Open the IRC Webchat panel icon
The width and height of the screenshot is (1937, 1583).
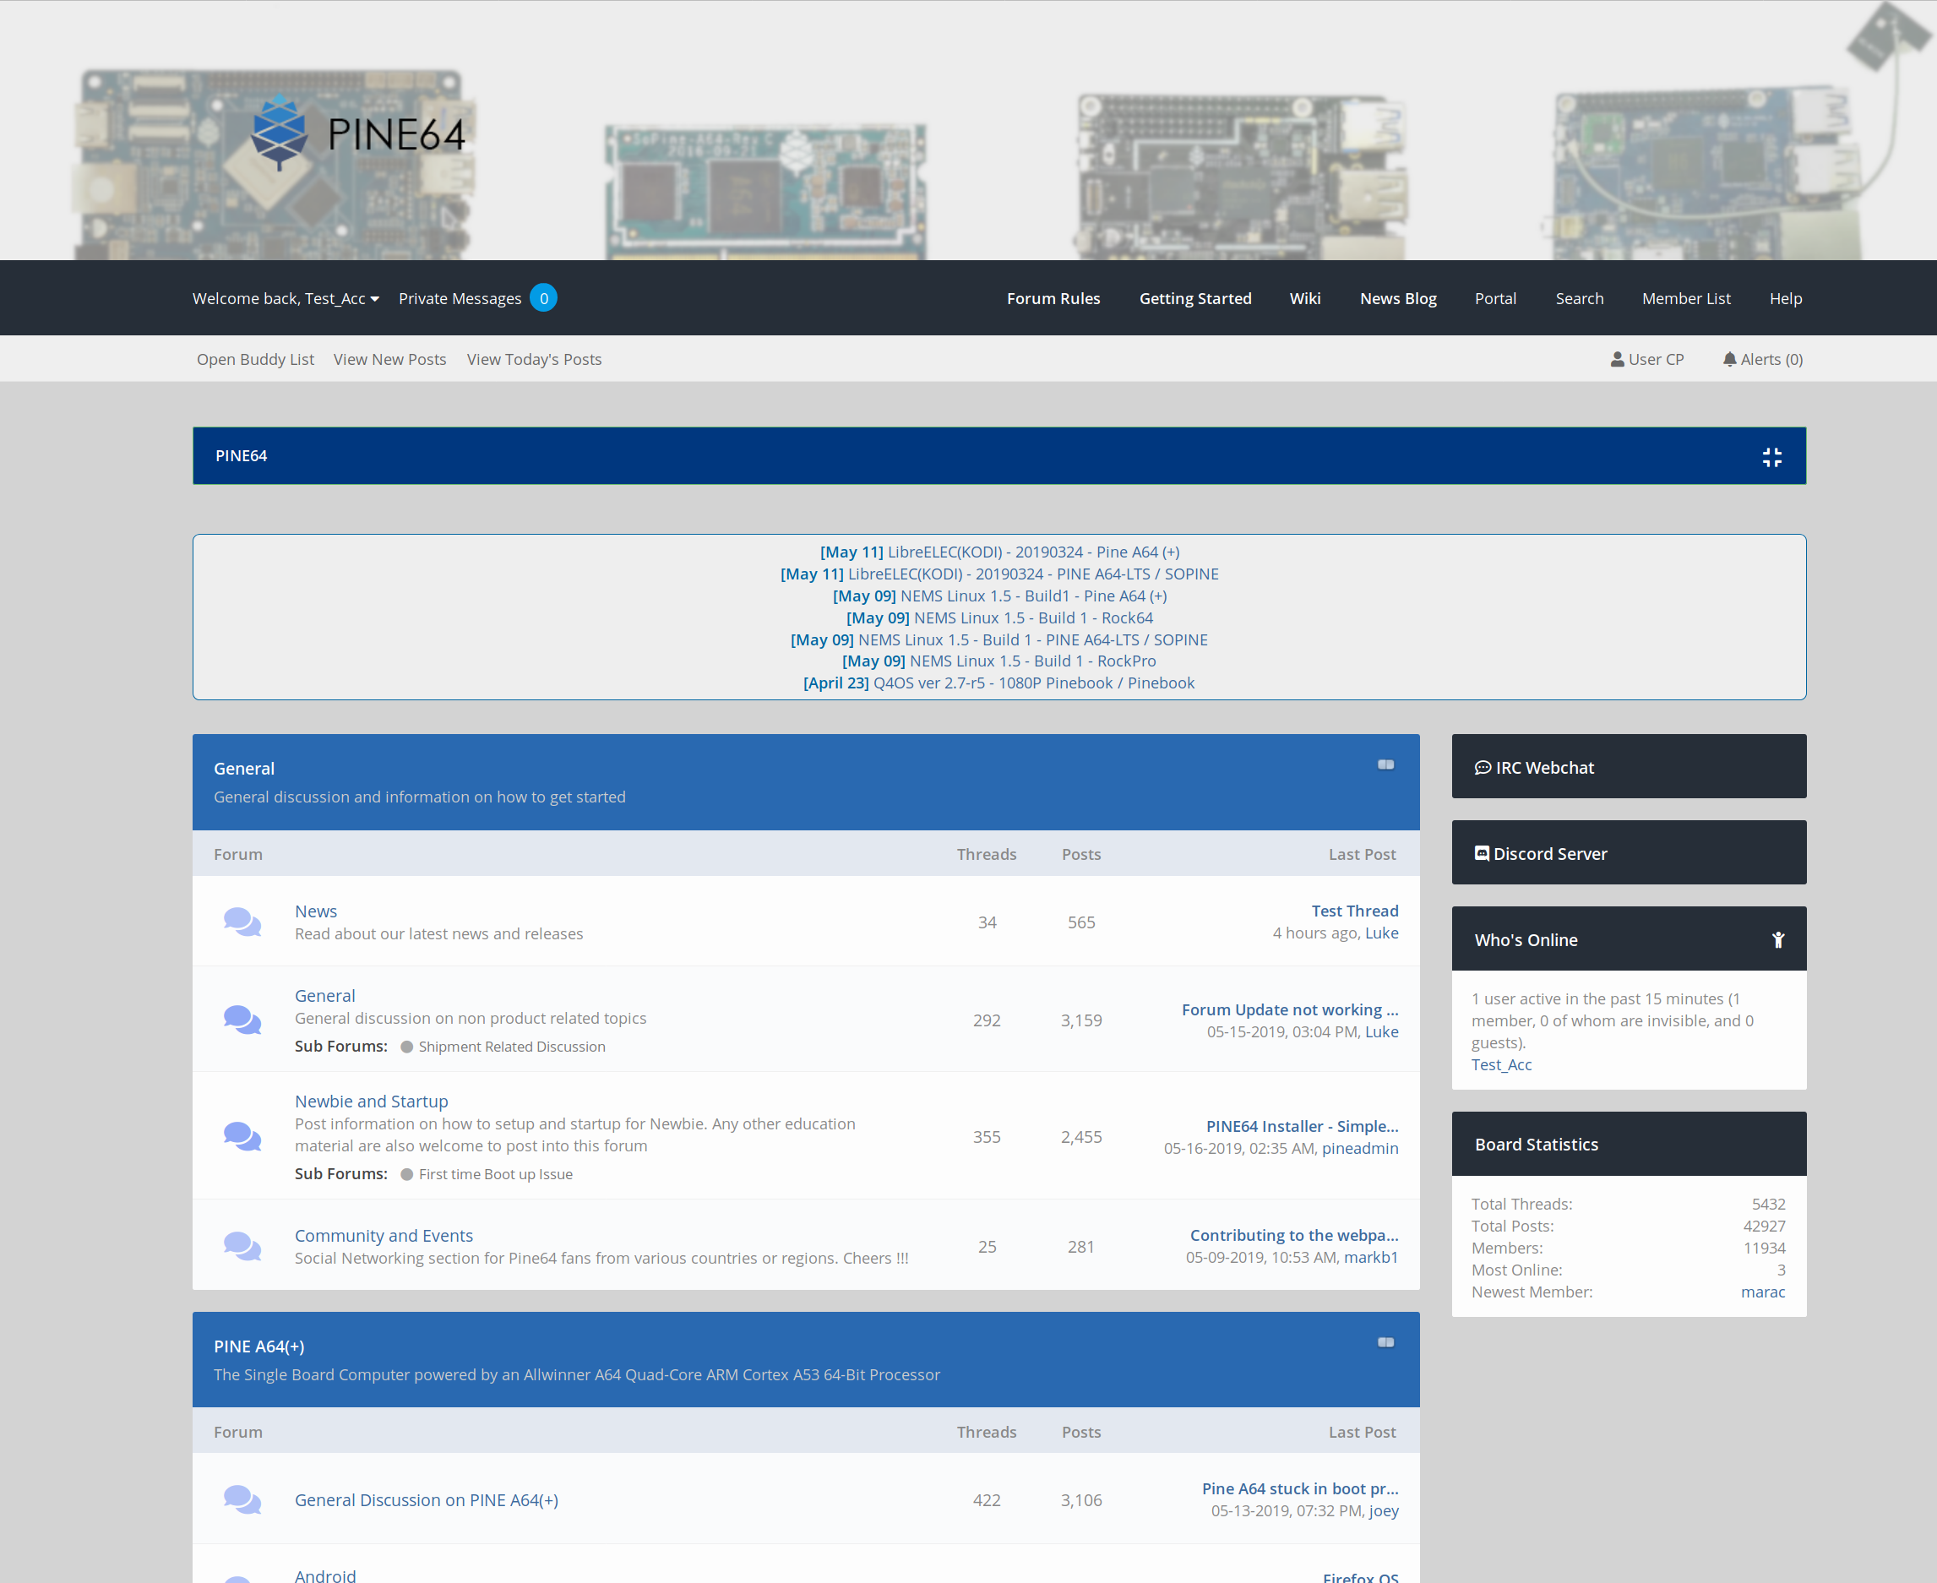click(1482, 767)
